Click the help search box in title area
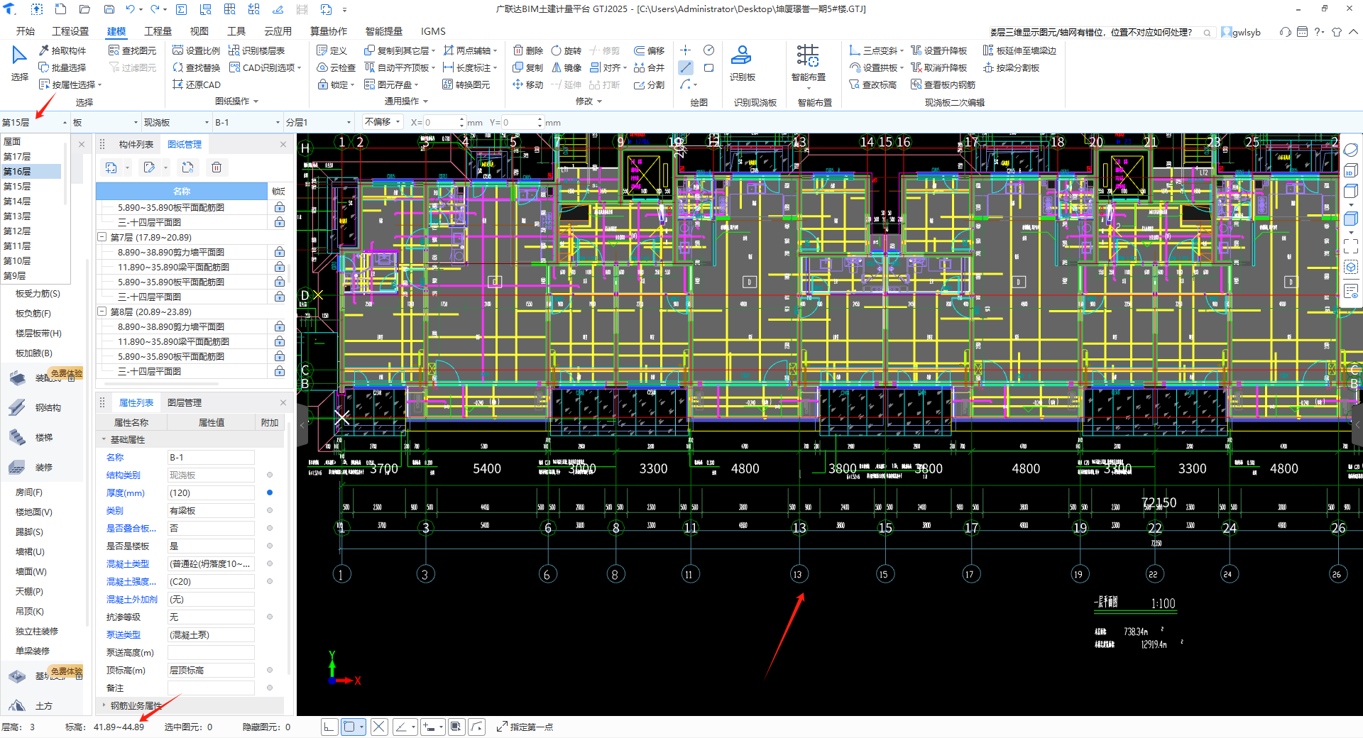1363x738 pixels. 1101,32
